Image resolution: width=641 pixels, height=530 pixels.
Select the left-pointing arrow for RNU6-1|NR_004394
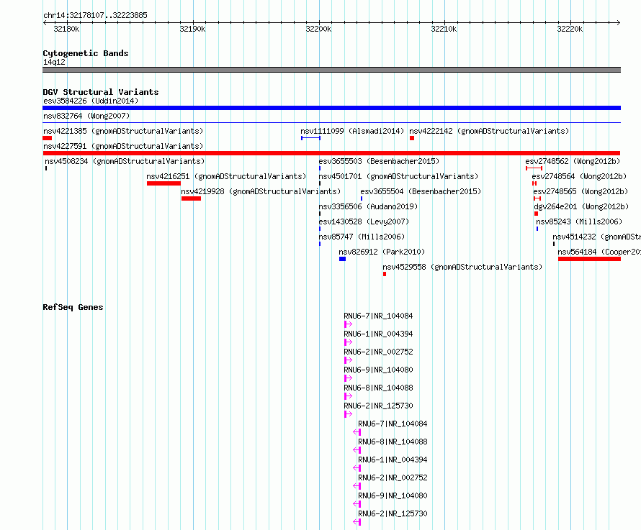click(x=357, y=468)
